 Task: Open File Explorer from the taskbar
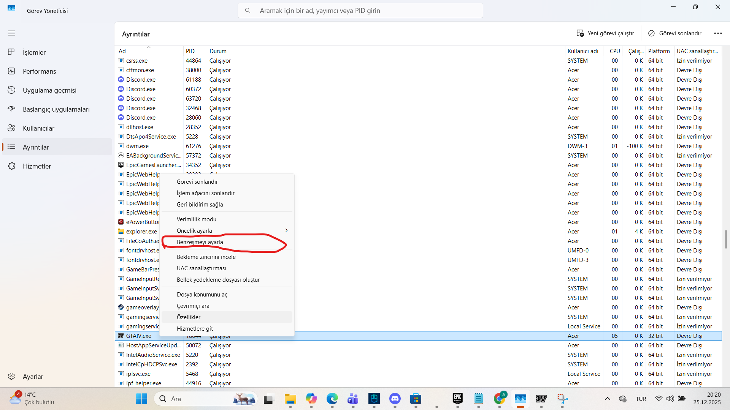pyautogui.click(x=290, y=399)
